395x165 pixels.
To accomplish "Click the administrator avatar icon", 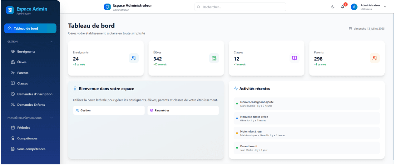I will [x=354, y=7].
